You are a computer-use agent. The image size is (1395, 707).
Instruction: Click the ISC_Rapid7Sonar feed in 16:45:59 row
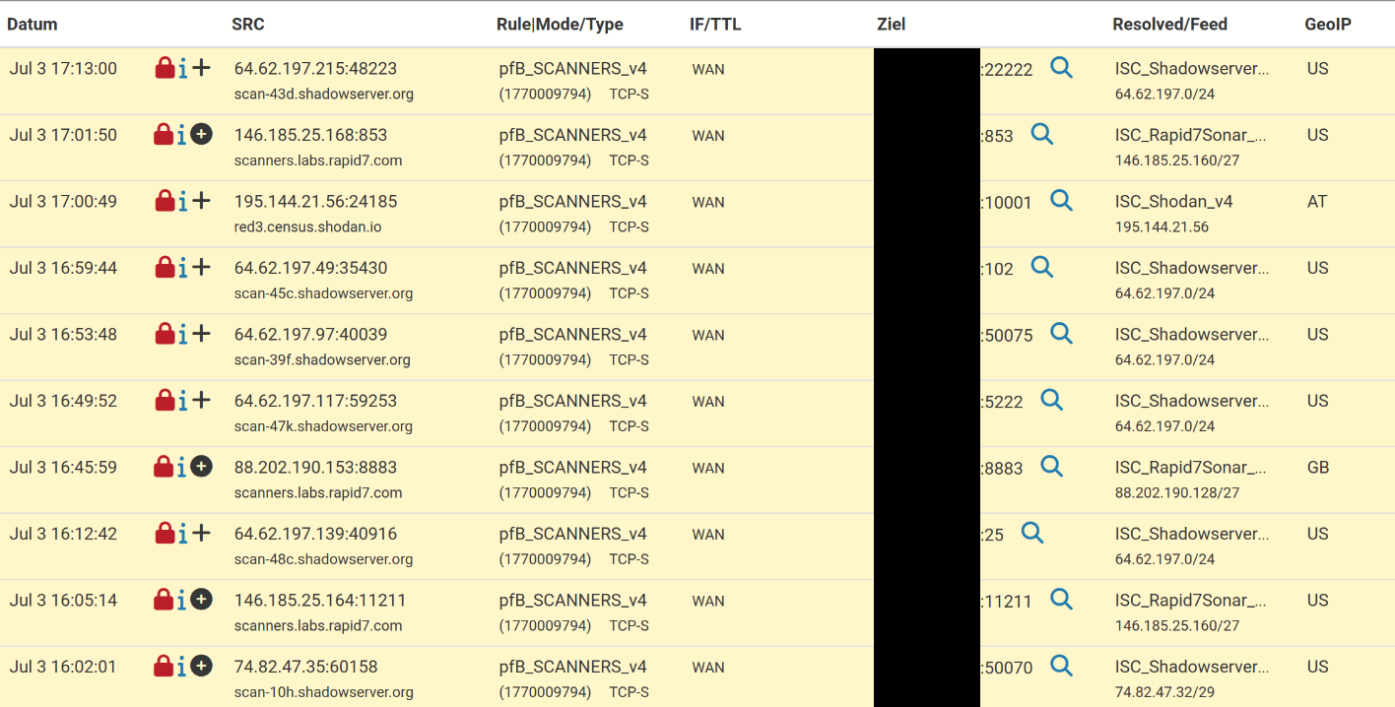1191,468
